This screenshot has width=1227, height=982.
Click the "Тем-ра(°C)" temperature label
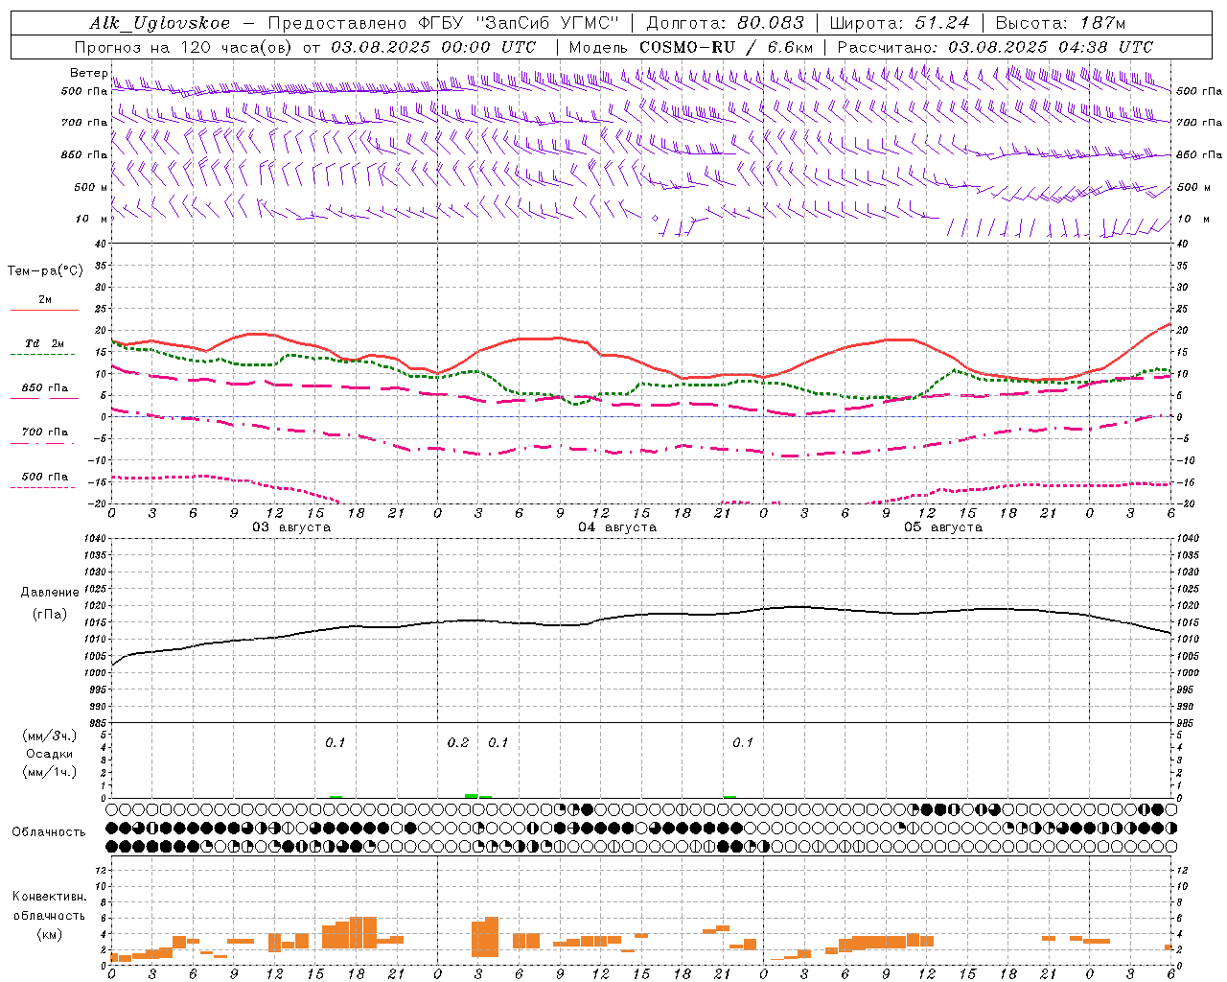(x=45, y=271)
